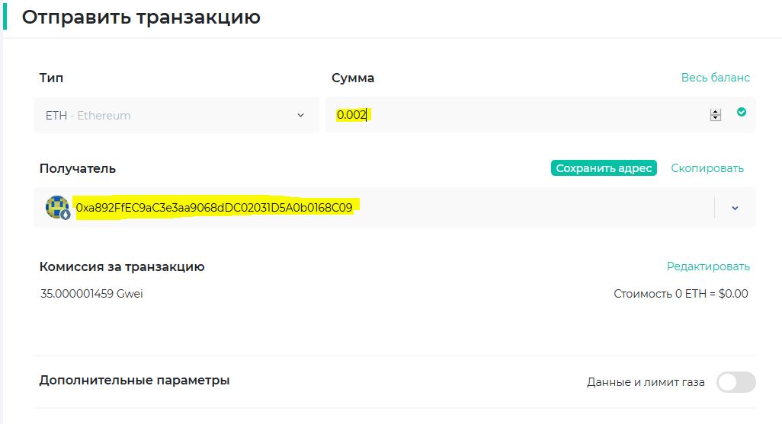Click the Сохранить адрес button

603,168
